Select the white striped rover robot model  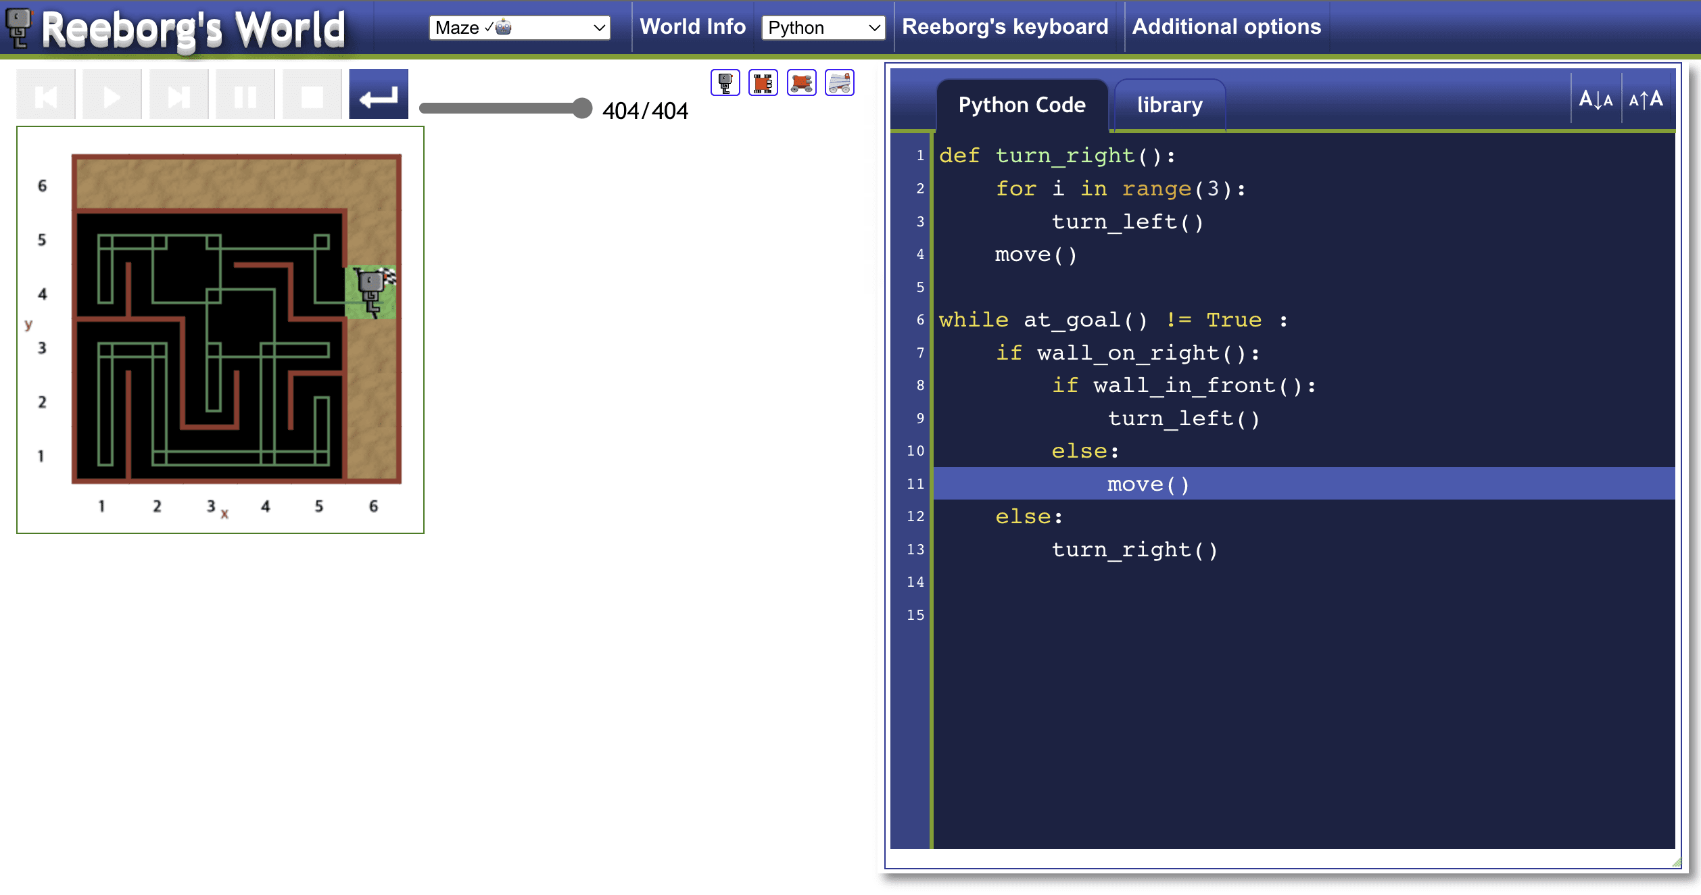coord(839,83)
